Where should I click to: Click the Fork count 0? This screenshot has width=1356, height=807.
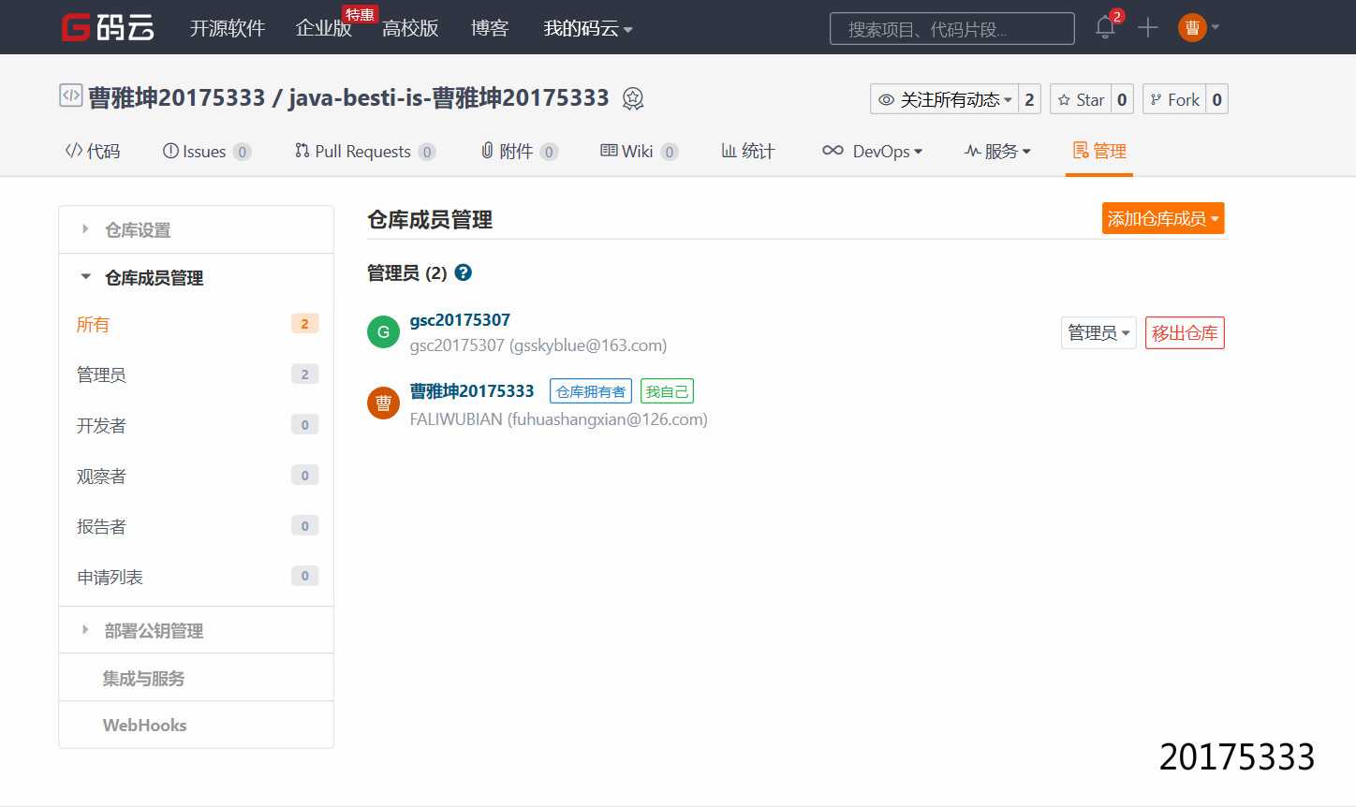point(1216,99)
